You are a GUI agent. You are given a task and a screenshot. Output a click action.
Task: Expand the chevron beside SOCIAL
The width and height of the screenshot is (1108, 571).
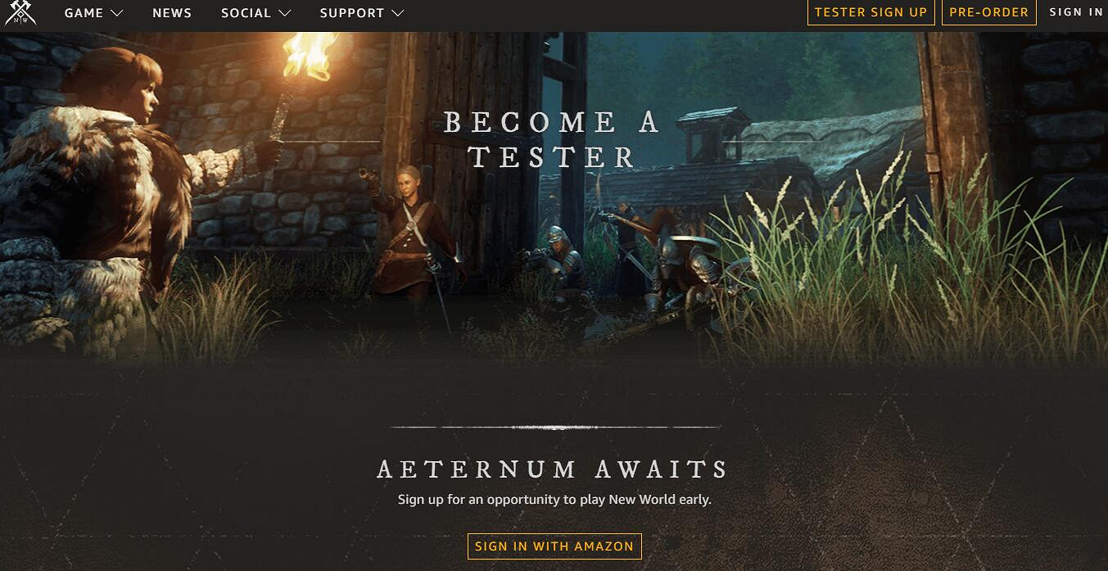[x=284, y=13]
